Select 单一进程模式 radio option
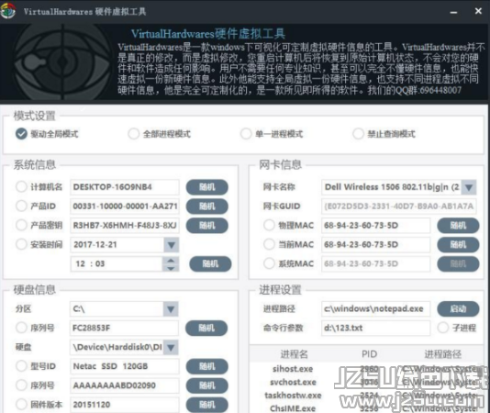Screen dimensions: 490x413 (246, 134)
